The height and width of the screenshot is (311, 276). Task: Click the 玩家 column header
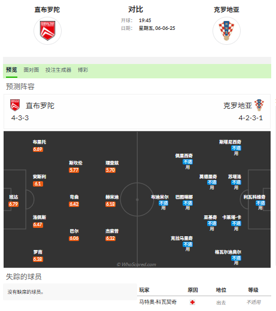click(144, 290)
